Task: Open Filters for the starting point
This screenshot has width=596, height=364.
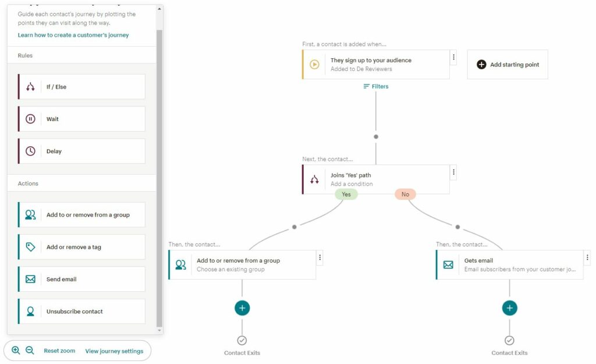Action: tap(376, 86)
